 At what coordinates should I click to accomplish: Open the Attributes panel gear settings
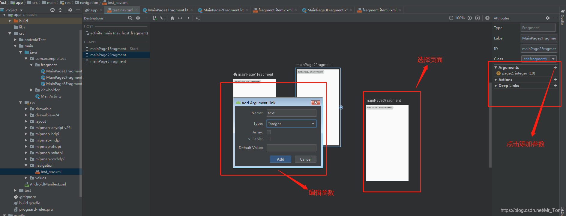click(548, 18)
